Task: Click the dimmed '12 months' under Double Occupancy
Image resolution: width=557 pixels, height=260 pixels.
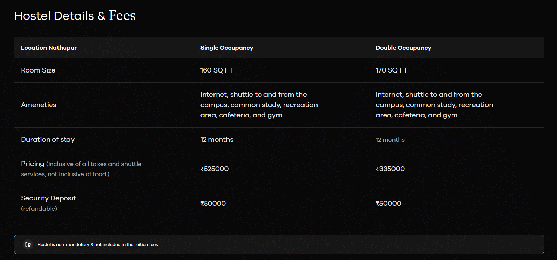Action: tap(390, 140)
